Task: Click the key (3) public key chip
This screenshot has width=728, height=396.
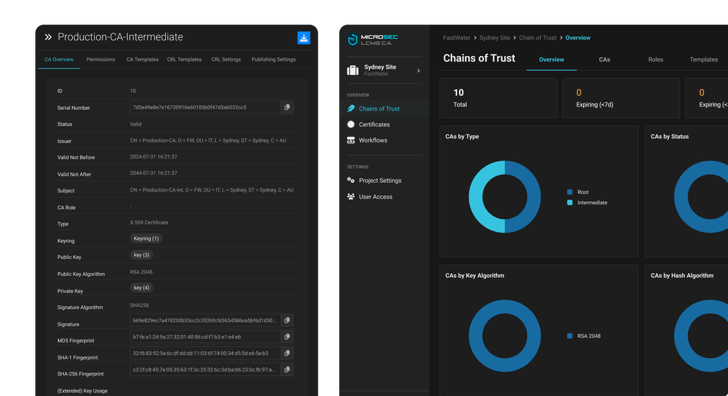Action: pos(142,255)
